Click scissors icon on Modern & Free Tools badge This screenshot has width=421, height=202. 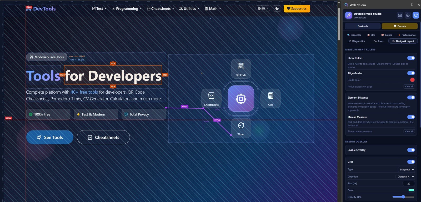coord(31,57)
